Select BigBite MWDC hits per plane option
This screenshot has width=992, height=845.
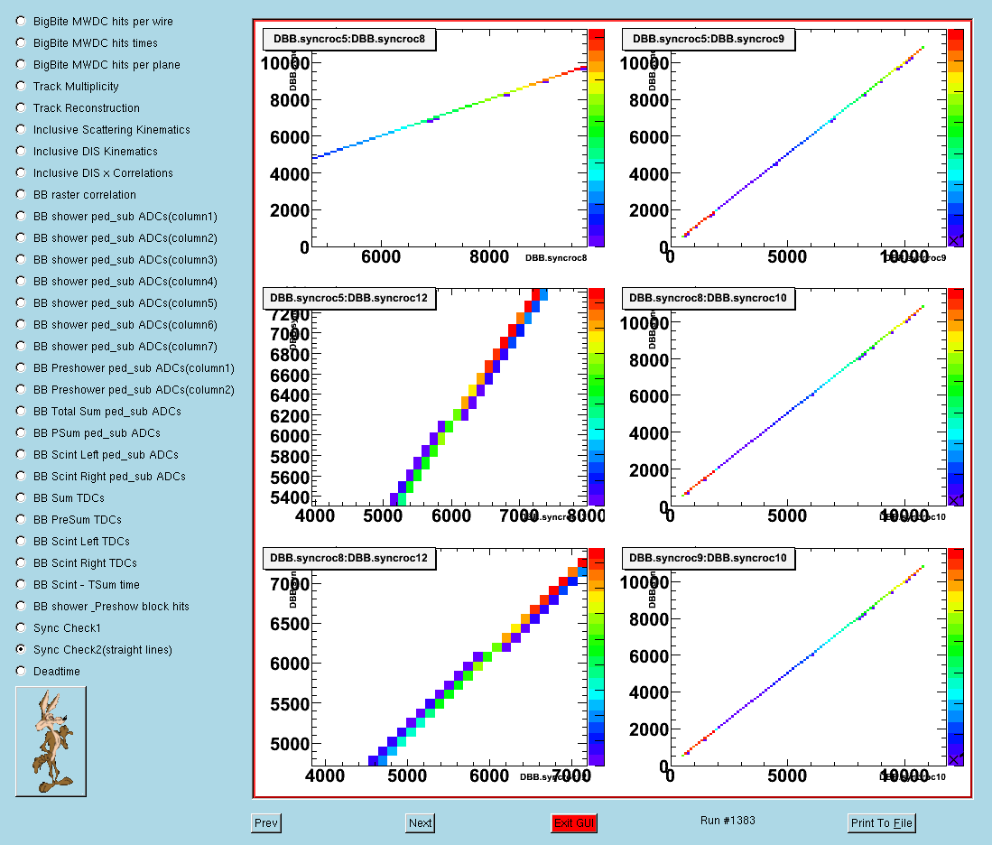coord(21,64)
